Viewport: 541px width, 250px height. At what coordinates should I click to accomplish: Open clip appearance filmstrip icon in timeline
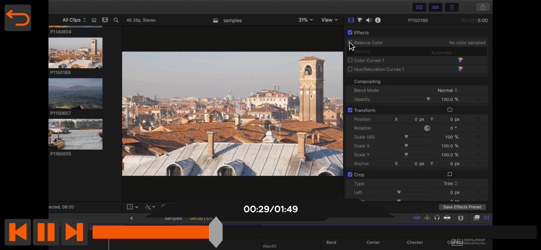[x=460, y=218]
